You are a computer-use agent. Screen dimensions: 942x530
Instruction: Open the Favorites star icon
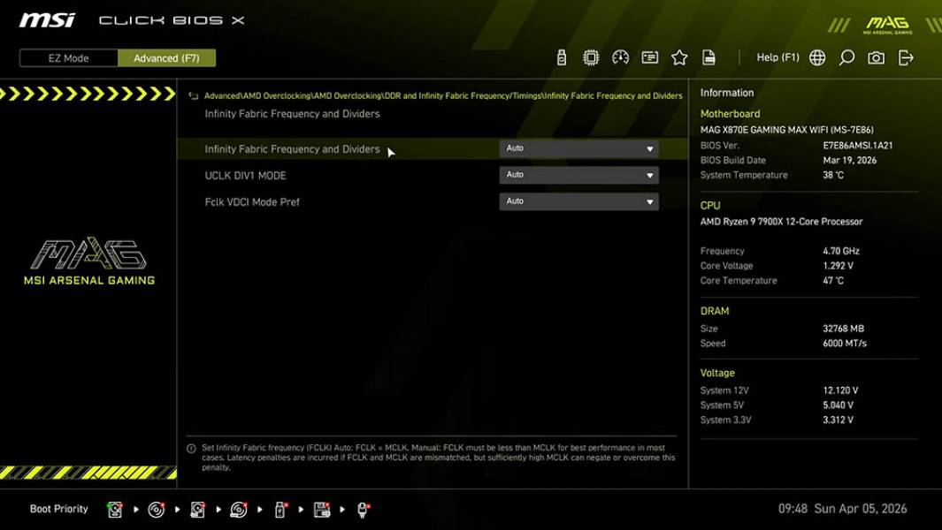(x=678, y=57)
